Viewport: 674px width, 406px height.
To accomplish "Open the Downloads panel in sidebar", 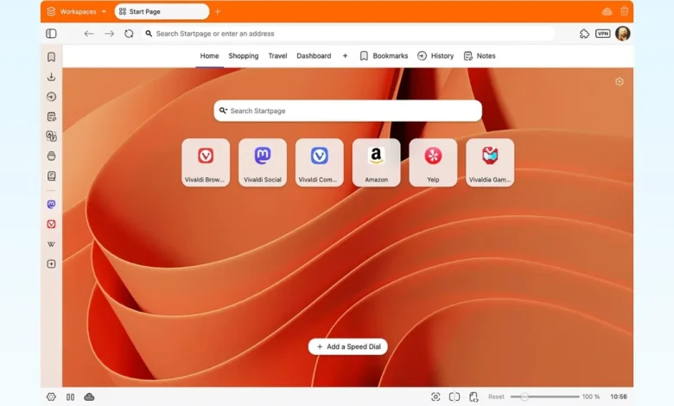I will [51, 77].
